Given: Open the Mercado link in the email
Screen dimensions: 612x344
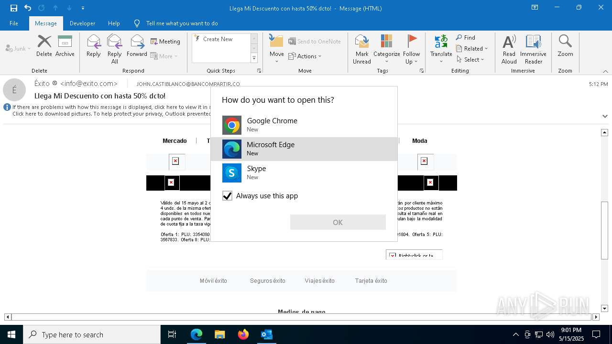Looking at the screenshot, I should [175, 141].
